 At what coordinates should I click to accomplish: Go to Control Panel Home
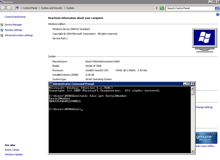pyautogui.click(x=15, y=17)
